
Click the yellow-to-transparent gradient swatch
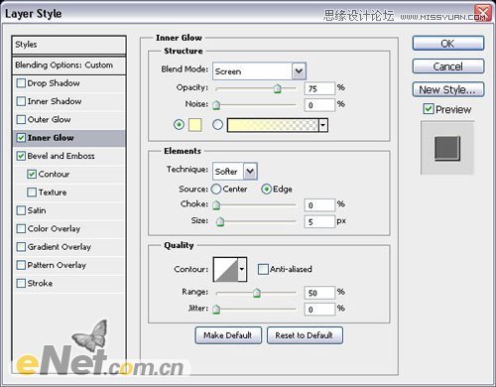coord(273,125)
